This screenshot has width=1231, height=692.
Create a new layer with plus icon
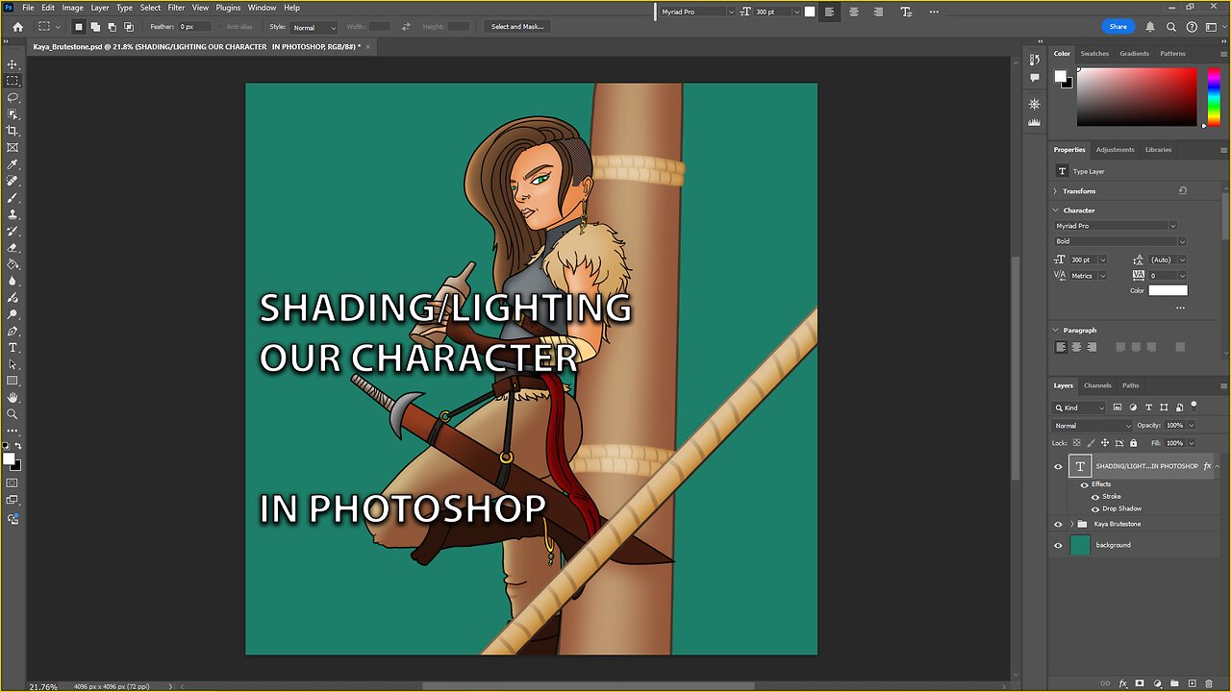pyautogui.click(x=1192, y=683)
